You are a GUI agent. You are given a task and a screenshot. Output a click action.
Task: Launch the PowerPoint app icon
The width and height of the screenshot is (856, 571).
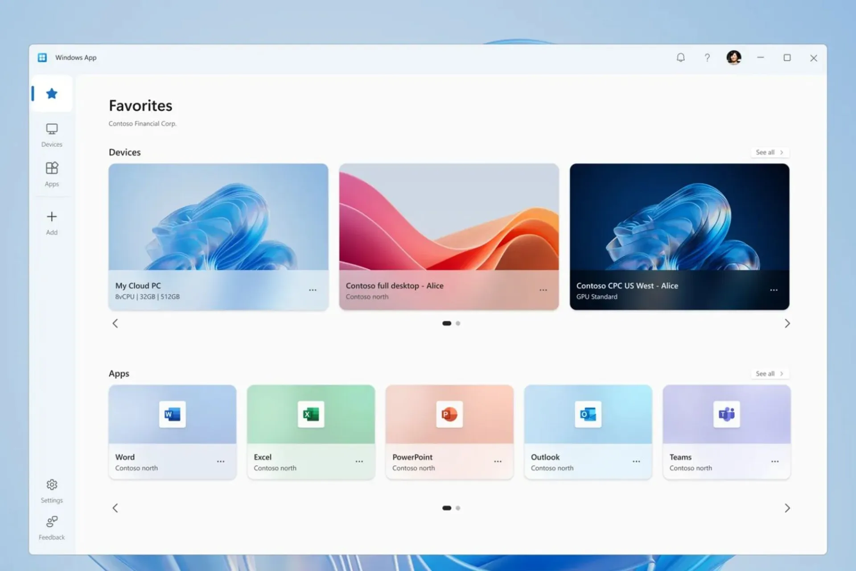[449, 414]
